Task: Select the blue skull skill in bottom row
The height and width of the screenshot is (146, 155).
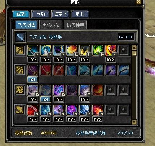Action: click(x=46, y=110)
